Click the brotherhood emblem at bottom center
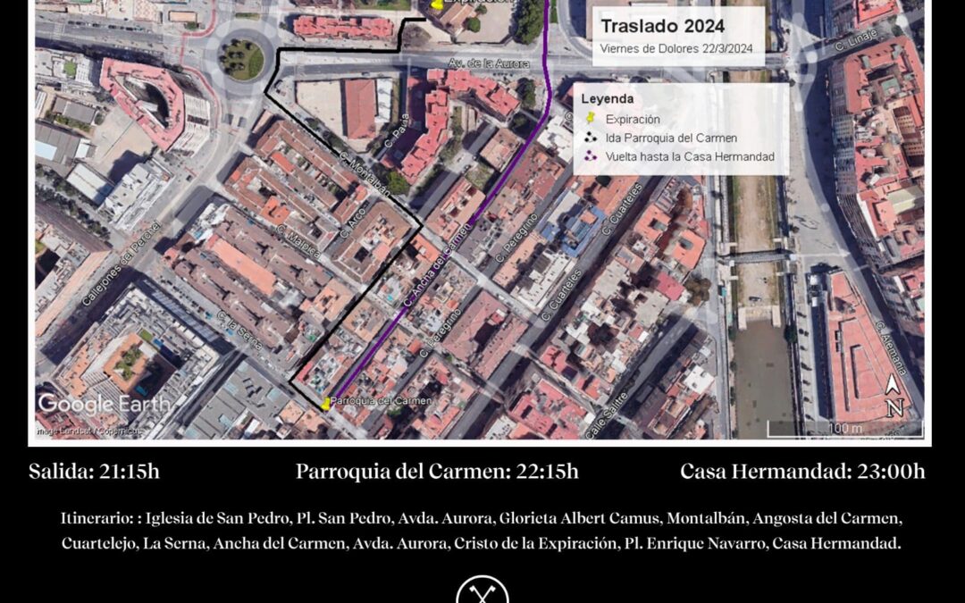The image size is (965, 603). tap(482, 591)
